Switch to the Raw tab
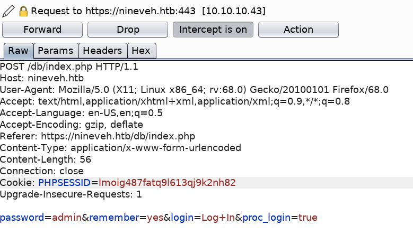 (18, 51)
